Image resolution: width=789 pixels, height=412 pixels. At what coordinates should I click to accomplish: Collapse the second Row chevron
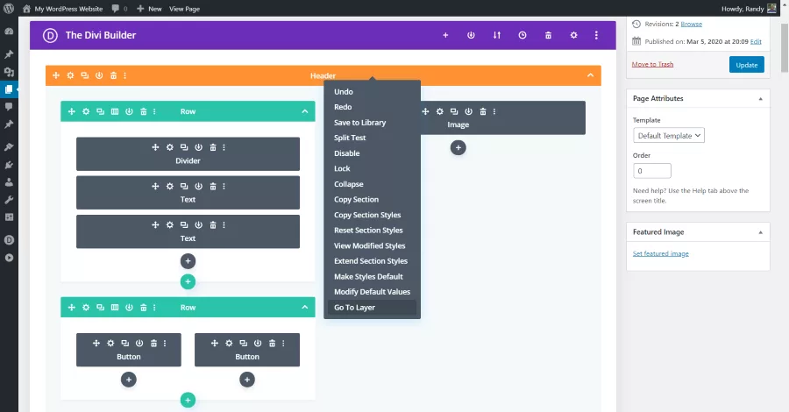(304, 308)
